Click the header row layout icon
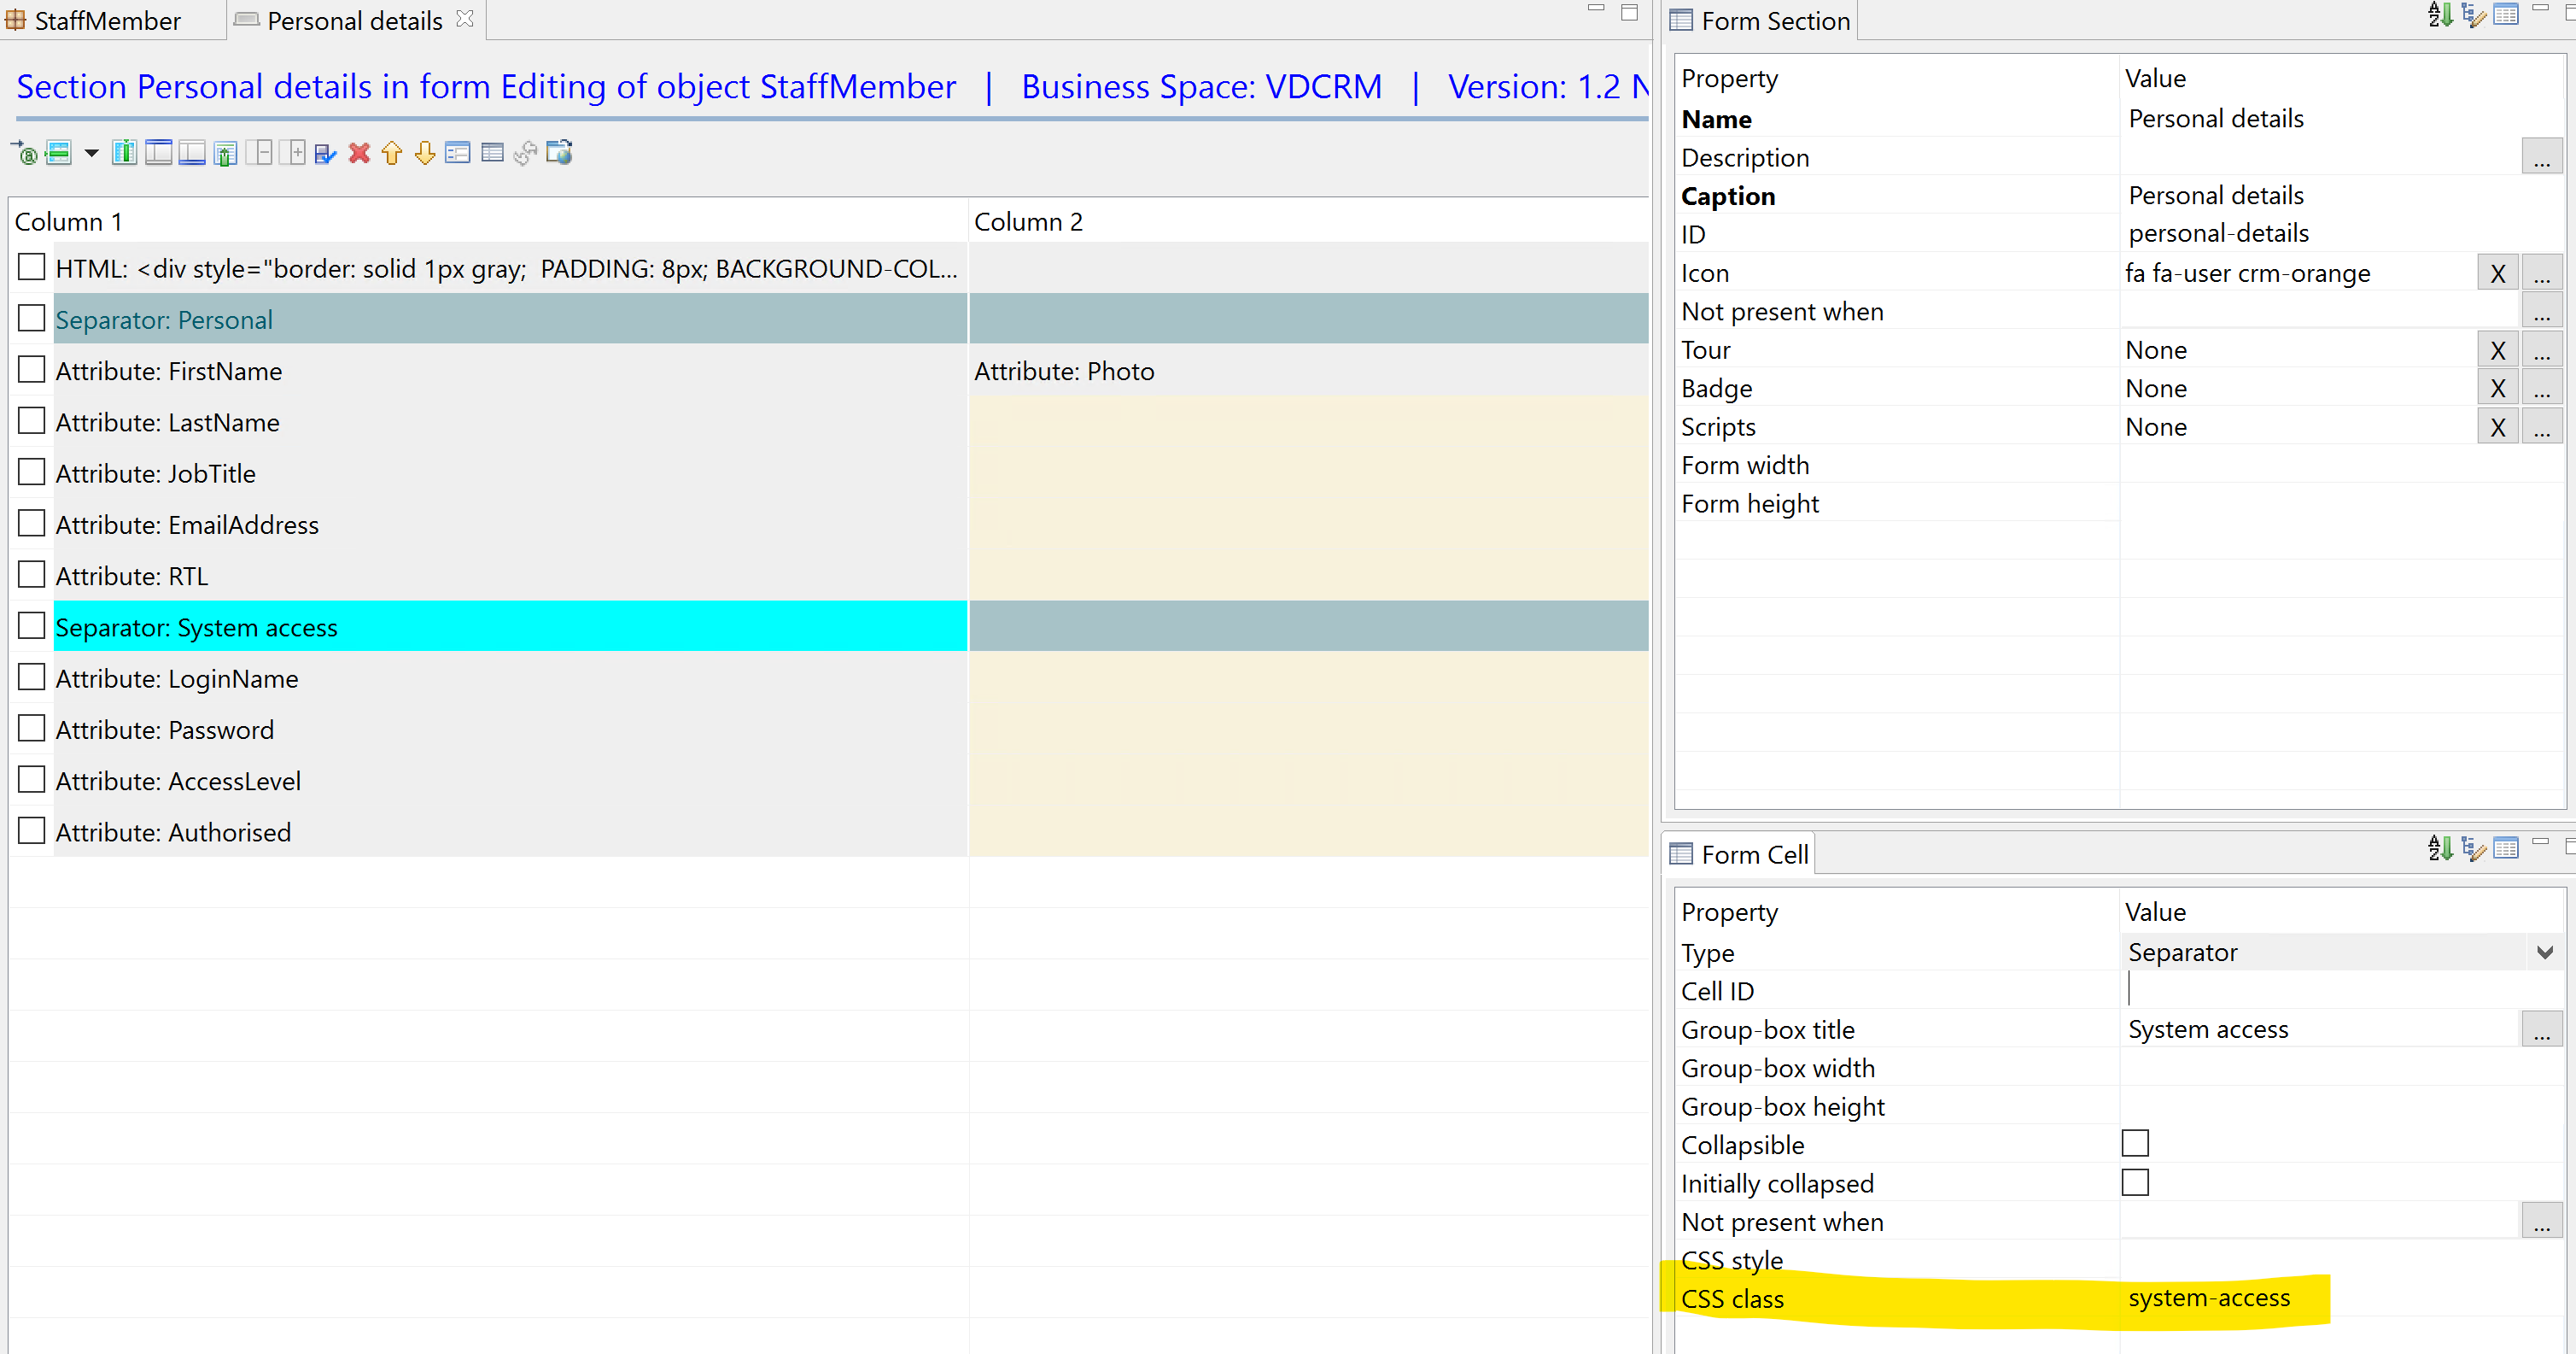 click(x=158, y=153)
